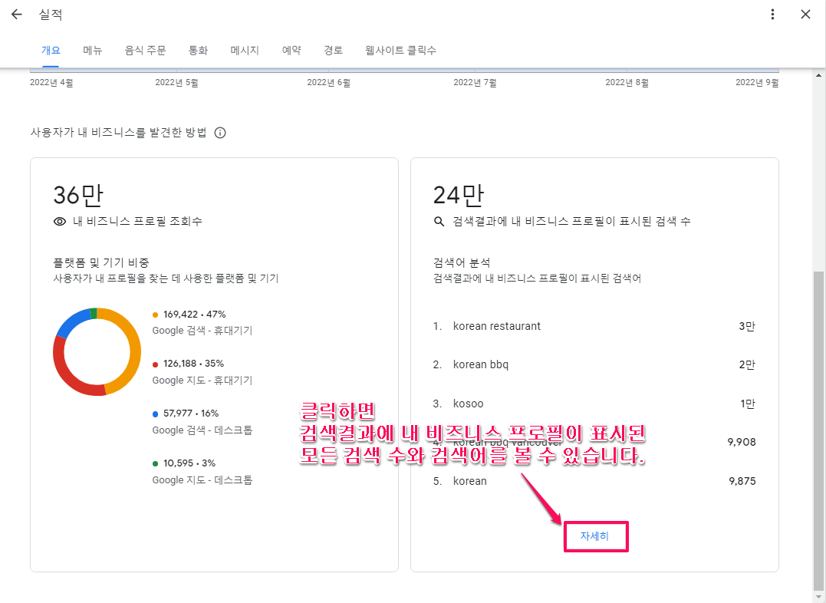Image resolution: width=826 pixels, height=603 pixels.
Task: Click the vertical scrollbar thumb
Action: tap(818, 432)
